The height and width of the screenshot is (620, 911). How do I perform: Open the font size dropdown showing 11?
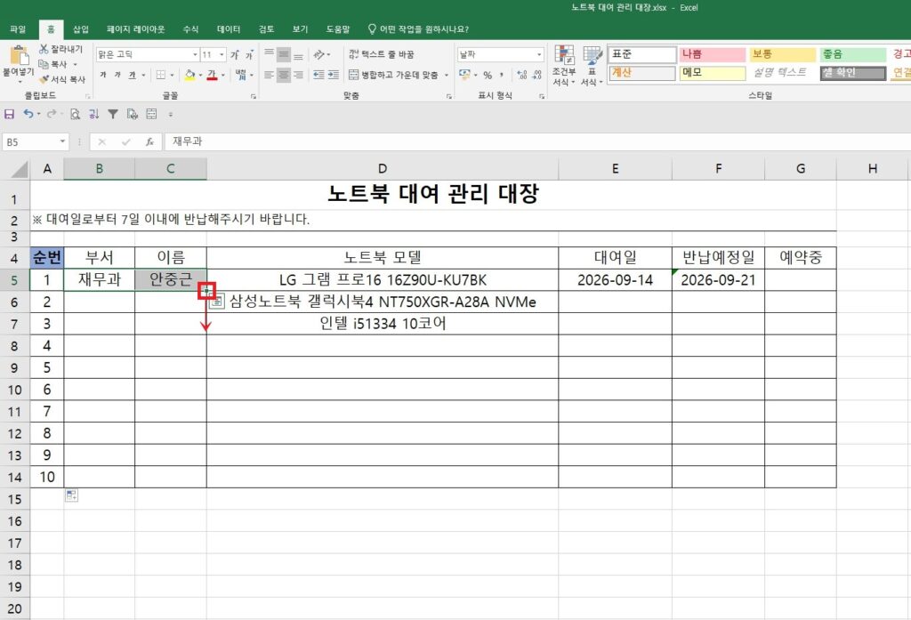(222, 54)
